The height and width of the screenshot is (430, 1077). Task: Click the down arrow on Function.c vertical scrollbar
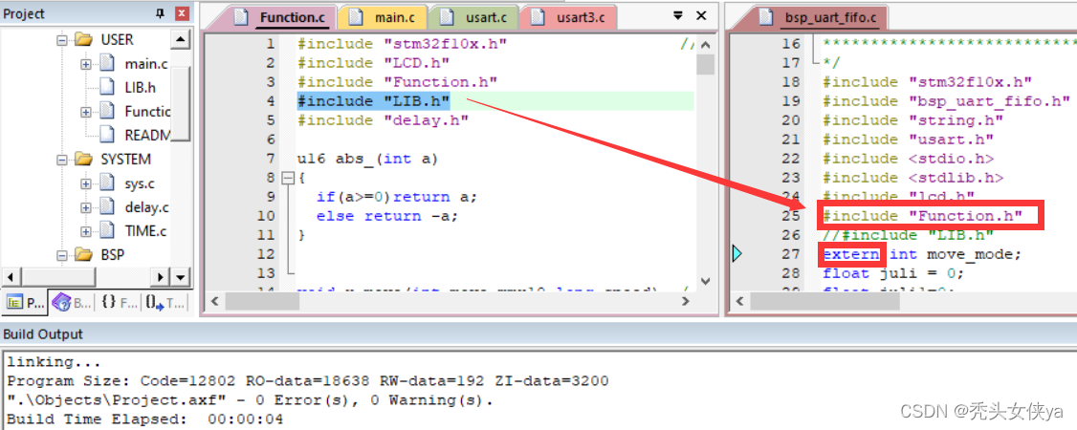click(706, 281)
